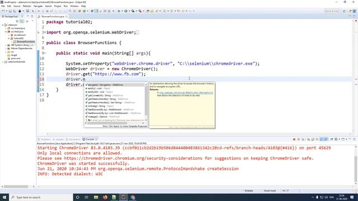The image size is (358, 201).
Task: Click Package Explorer horizontal scrollbar
Action: pos(16,186)
